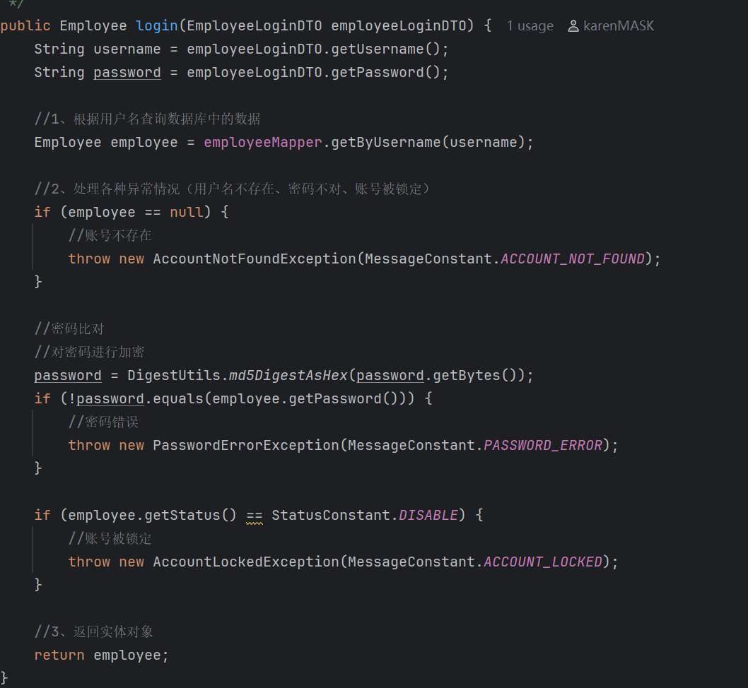Click the warning-underlined == operator
This screenshot has width=748, height=688.
[255, 516]
